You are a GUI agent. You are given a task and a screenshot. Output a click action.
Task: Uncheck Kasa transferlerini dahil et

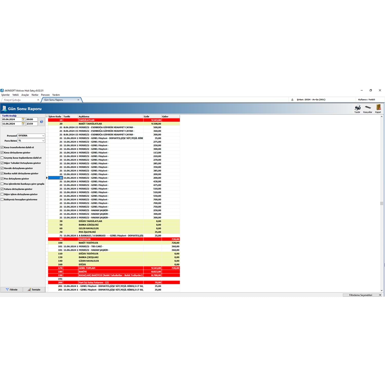point(2,147)
